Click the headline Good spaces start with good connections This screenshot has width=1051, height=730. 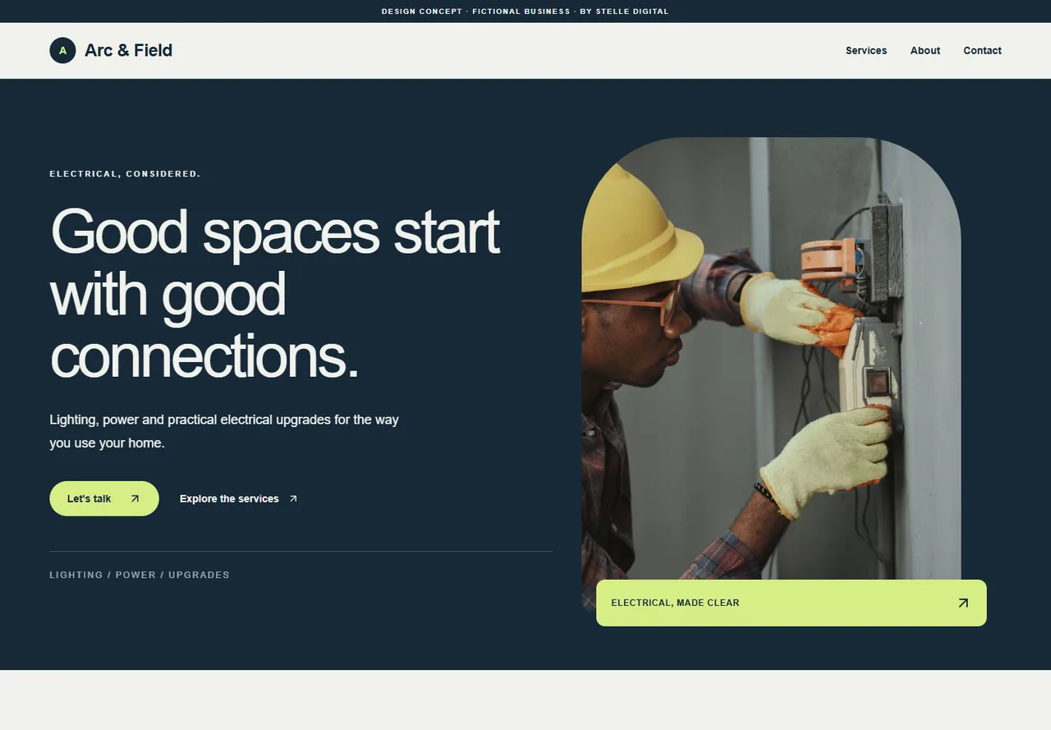tap(275, 293)
